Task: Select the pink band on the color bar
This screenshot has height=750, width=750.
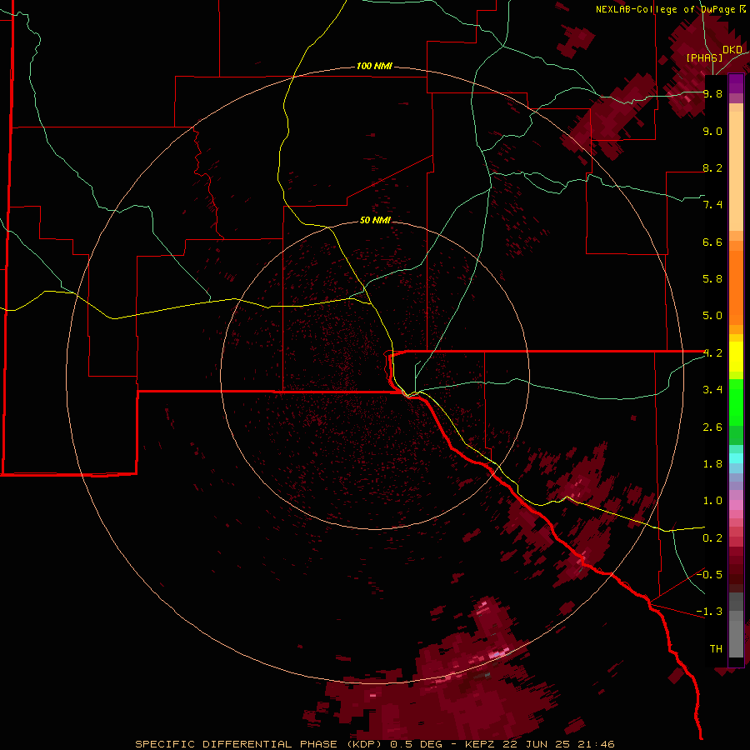Action: click(736, 505)
